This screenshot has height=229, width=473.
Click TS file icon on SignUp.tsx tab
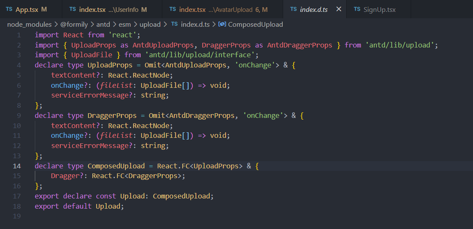coord(357,9)
